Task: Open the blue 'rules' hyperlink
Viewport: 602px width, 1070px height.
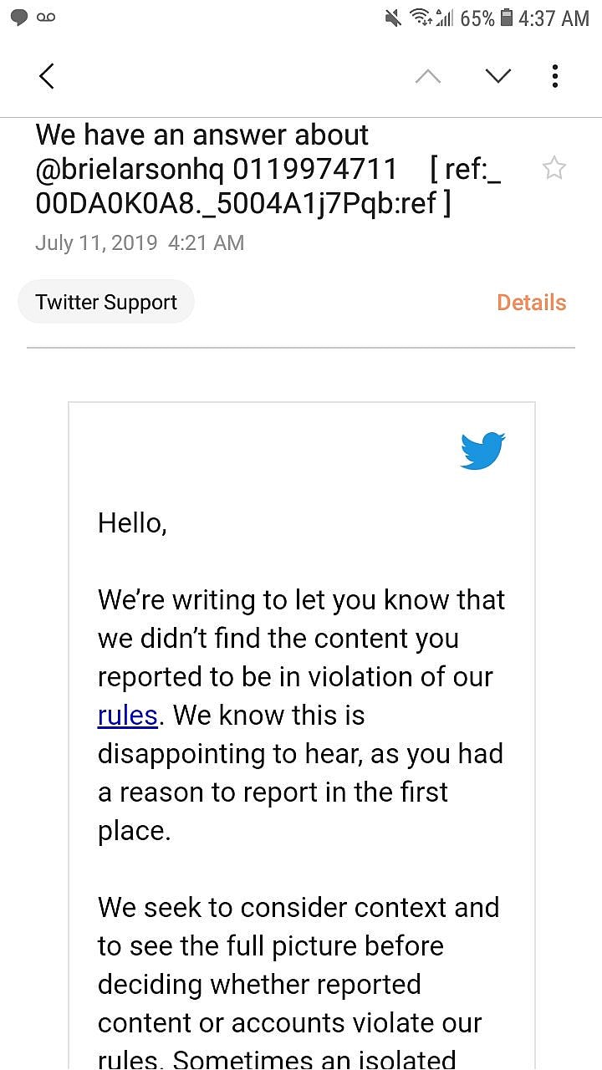Action: [127, 716]
